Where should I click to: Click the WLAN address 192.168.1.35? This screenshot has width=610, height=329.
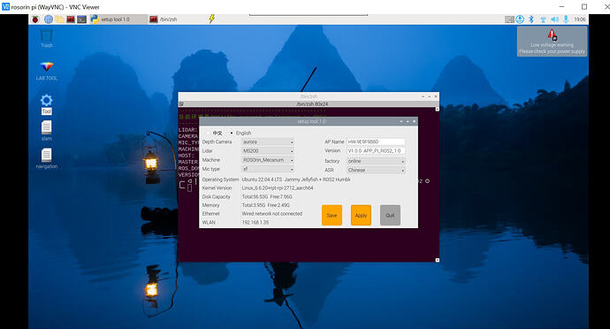point(255,223)
